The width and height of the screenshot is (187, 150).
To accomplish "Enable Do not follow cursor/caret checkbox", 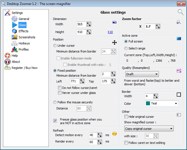I will 60,88.
